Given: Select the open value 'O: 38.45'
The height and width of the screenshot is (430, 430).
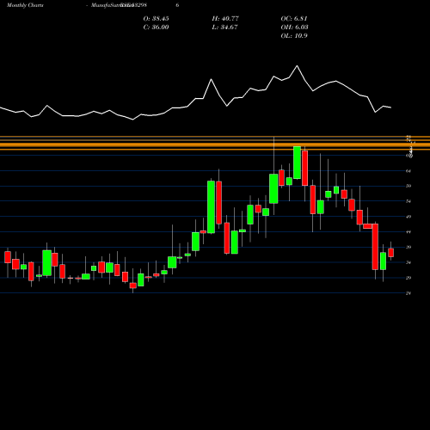Looking at the screenshot, I should (156, 19).
